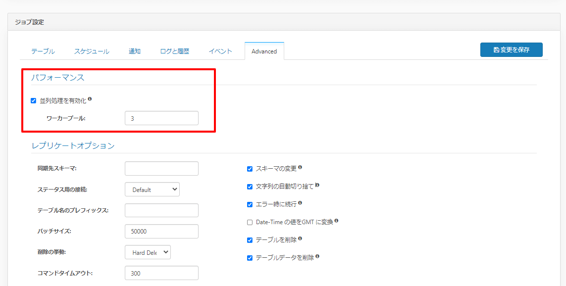Click the ステータス用の接続 label
566x286 pixels.
62,190
